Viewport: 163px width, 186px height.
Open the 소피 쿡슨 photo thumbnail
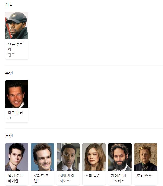(94, 157)
